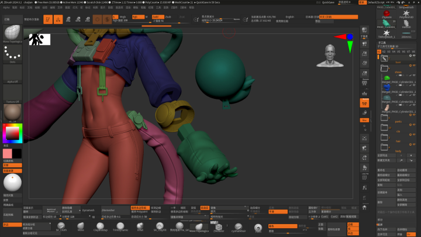Image resolution: width=421 pixels, height=237 pixels.
Task: Click the ZRemesher button
Action: click(x=108, y=209)
